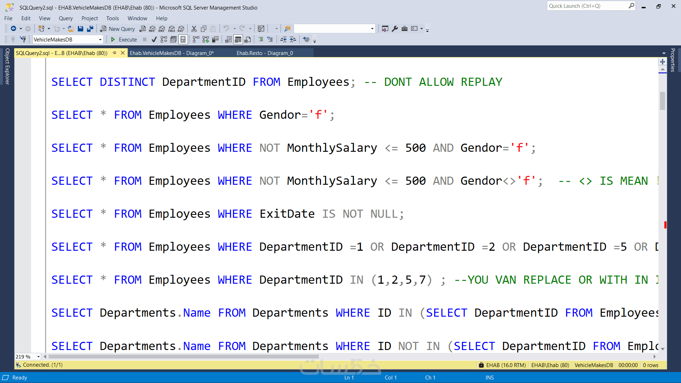The height and width of the screenshot is (383, 681).
Task: Click the Save All icon
Action: click(90, 29)
